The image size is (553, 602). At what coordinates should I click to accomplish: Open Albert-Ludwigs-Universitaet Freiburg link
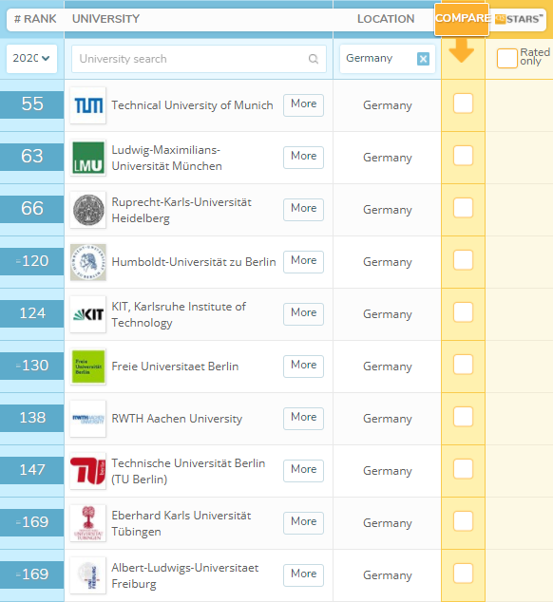point(185,575)
